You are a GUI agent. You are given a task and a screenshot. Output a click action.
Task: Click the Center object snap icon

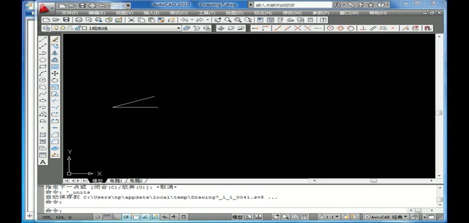[x=330, y=28]
